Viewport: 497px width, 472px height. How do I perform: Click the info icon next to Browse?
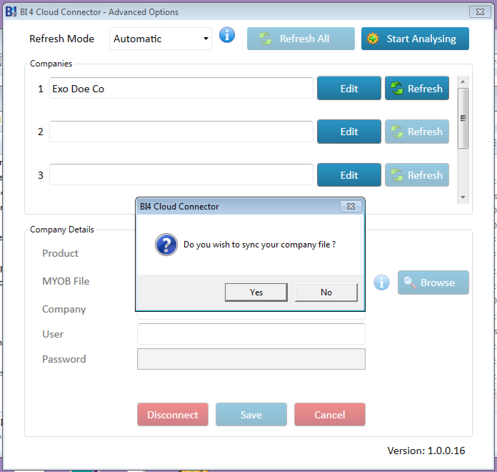tap(382, 282)
